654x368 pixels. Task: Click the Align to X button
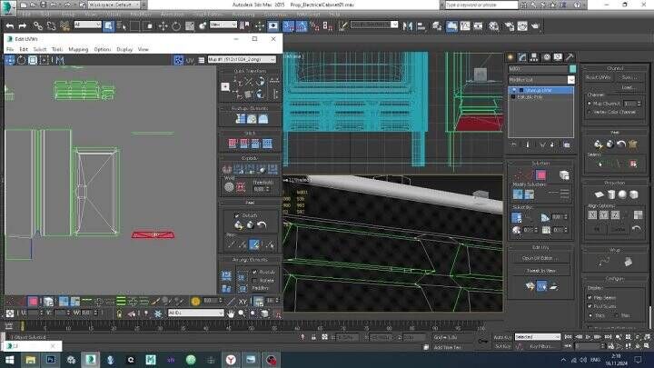tap(592, 214)
